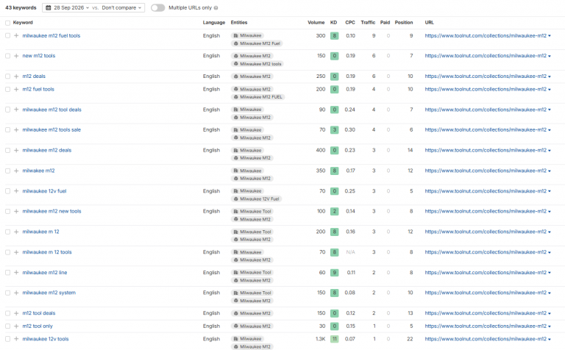Sort by Traffic column header
This screenshot has height=350, width=565.
368,22
